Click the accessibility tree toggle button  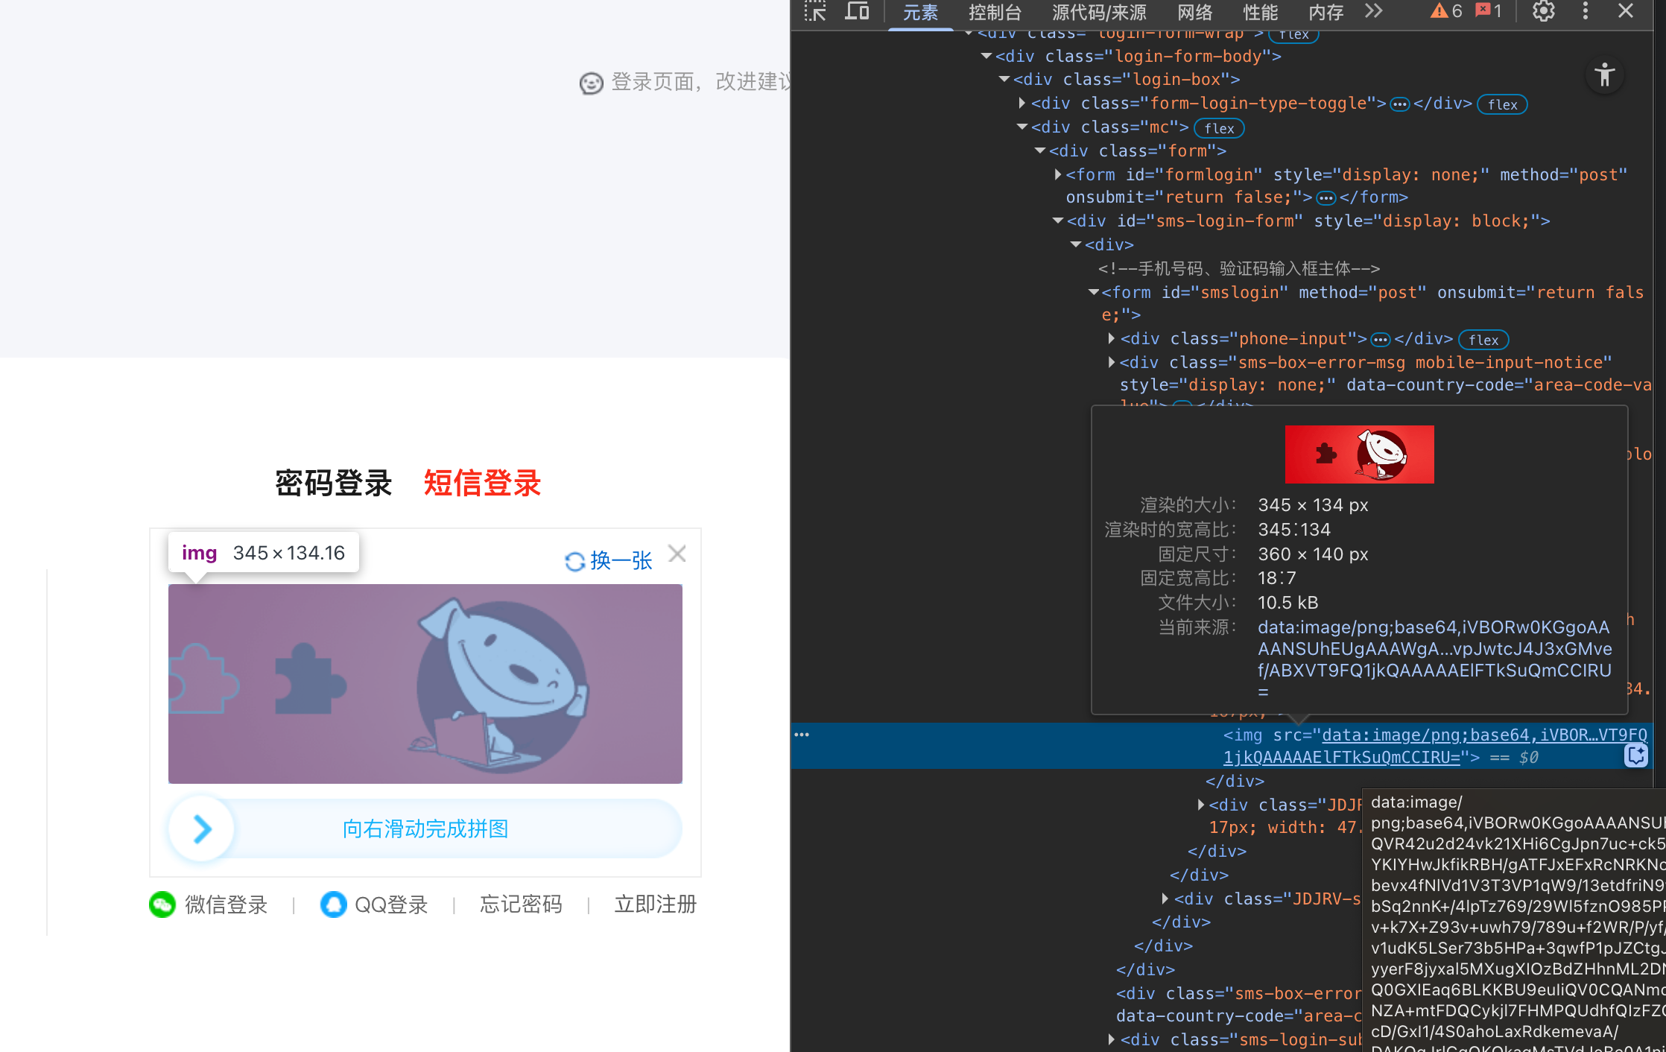pos(1604,75)
